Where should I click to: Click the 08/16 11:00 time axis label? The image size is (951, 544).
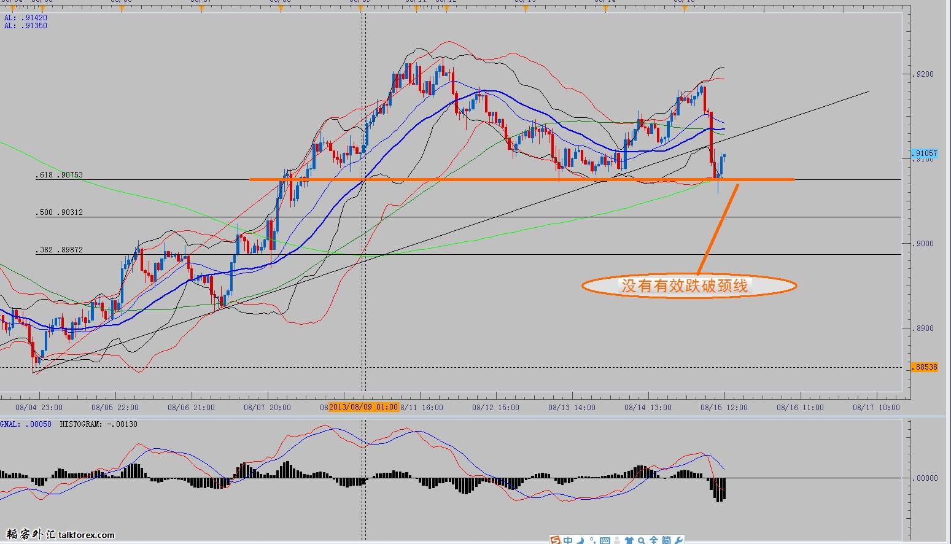pos(800,407)
